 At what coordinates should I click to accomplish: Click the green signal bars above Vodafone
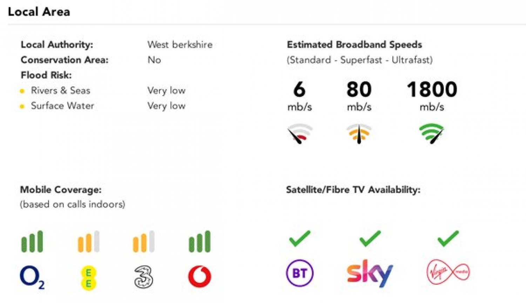[x=200, y=241]
